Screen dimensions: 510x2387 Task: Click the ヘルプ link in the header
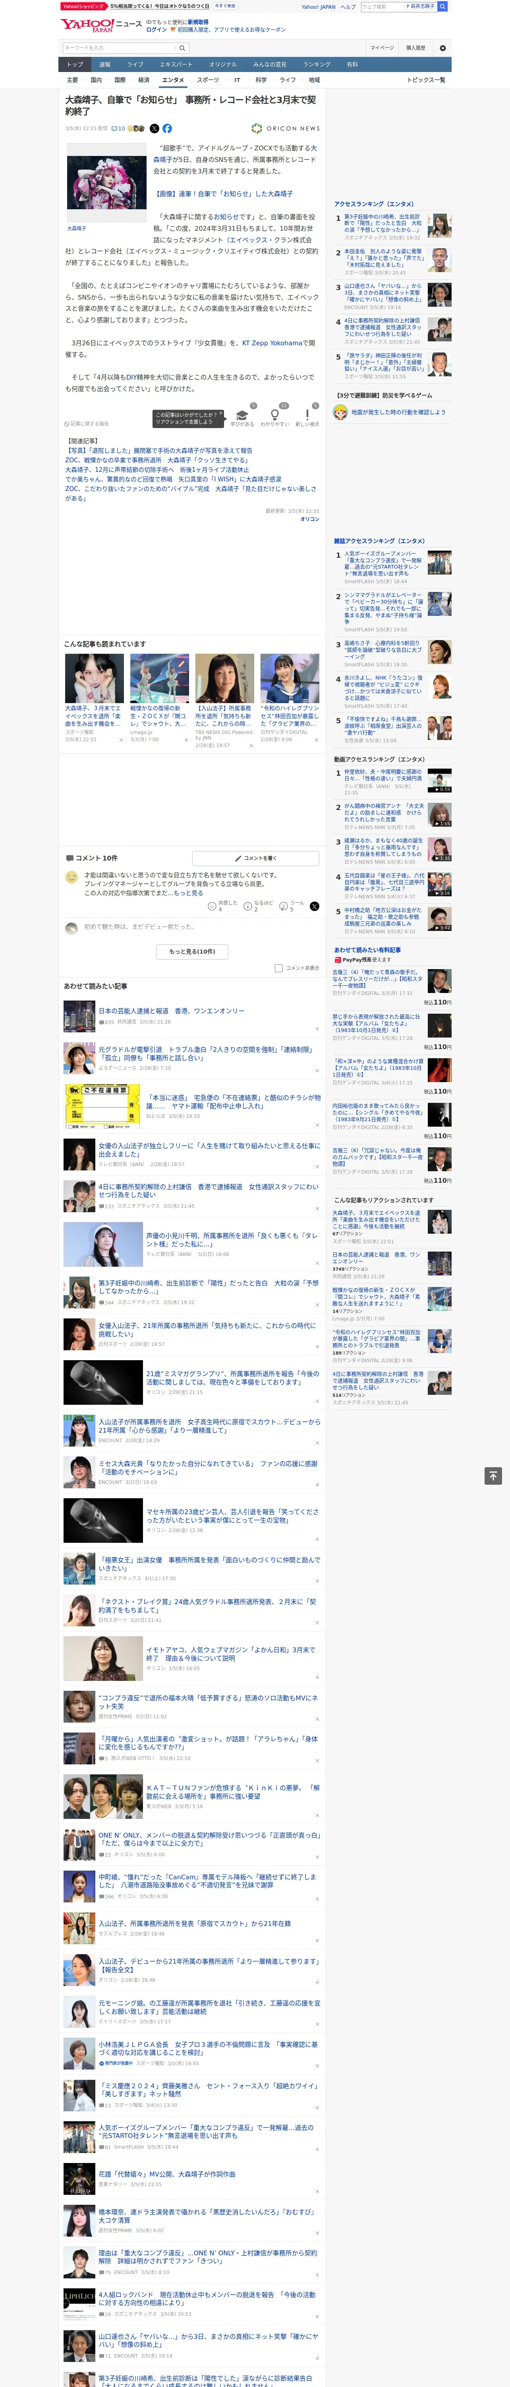(x=347, y=6)
